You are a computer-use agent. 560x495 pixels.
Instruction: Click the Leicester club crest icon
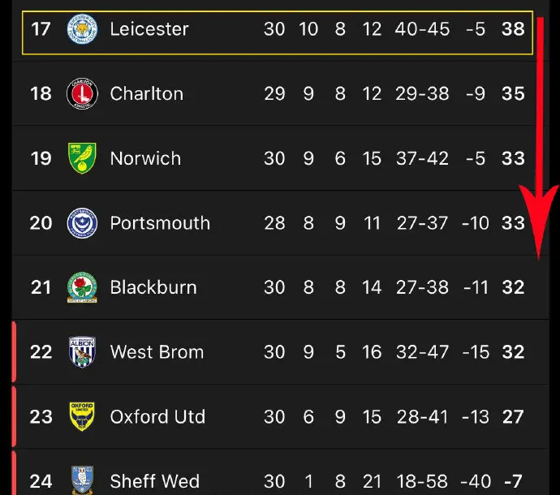click(82, 30)
